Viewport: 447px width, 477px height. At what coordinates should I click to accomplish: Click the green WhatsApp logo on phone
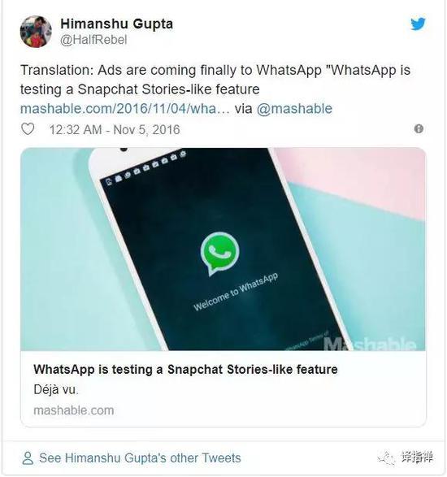(x=219, y=253)
